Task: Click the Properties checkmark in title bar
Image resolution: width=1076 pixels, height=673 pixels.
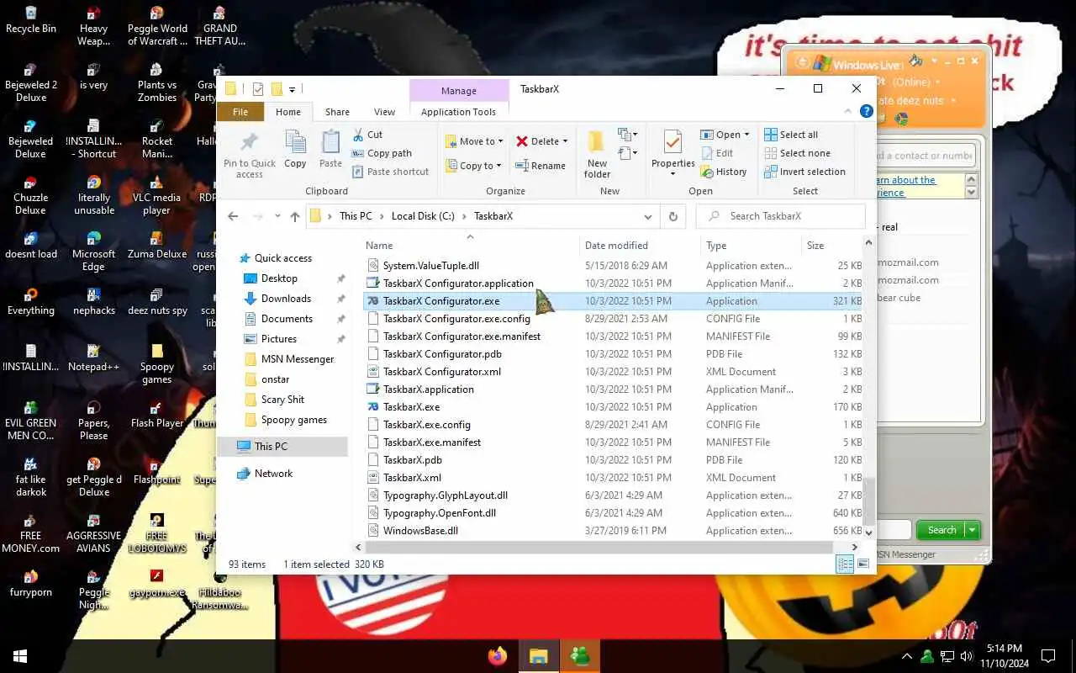Action: tap(258, 89)
